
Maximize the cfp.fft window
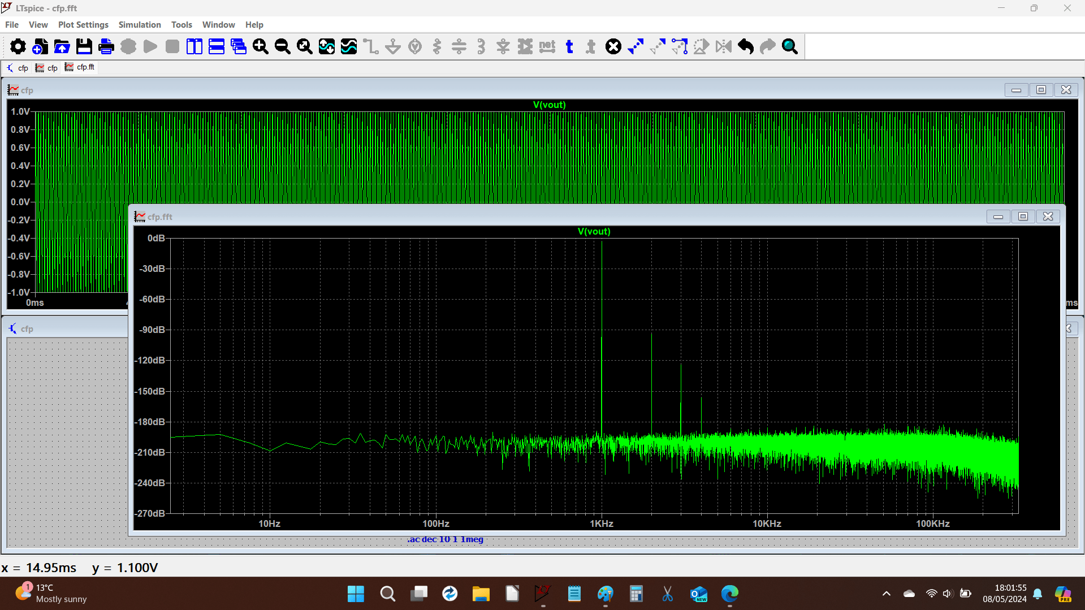1023,217
